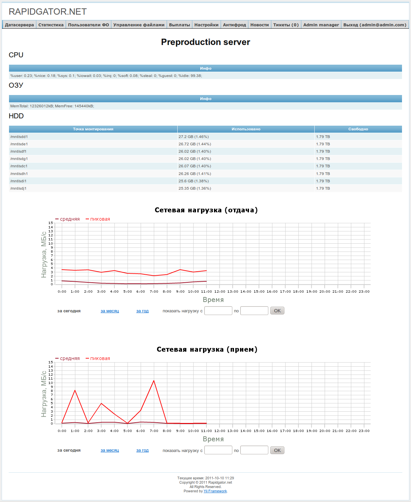Open the Настройки menu item
This screenshot has width=411, height=502.
pos(206,25)
